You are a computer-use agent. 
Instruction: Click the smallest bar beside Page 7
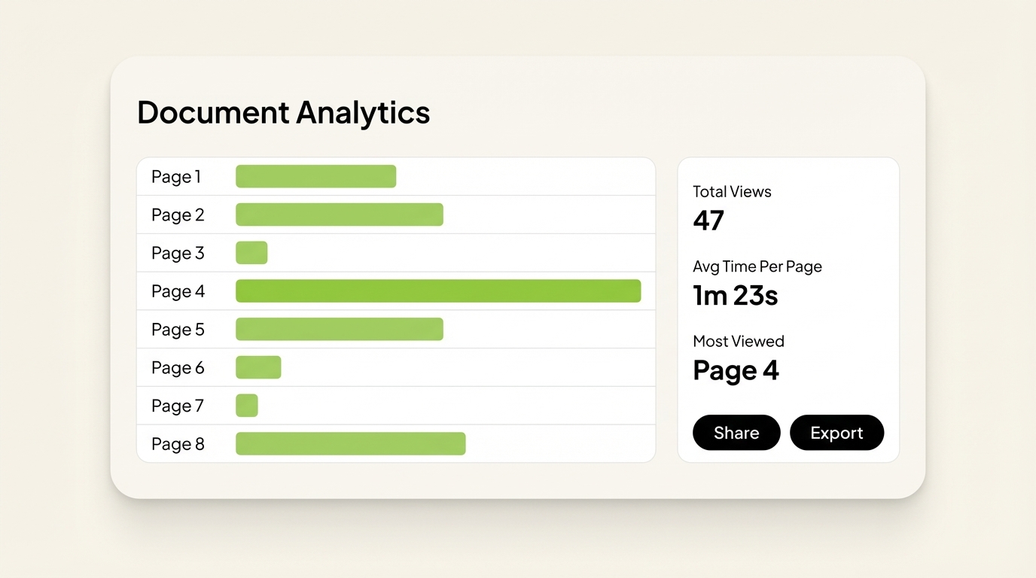[x=246, y=405]
